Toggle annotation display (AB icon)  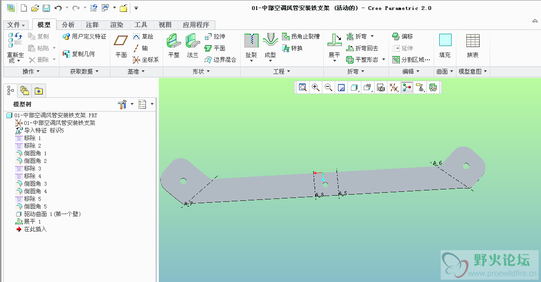(367, 87)
